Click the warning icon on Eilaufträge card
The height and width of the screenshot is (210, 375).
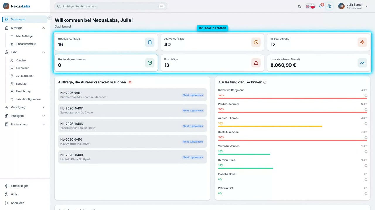point(256,63)
